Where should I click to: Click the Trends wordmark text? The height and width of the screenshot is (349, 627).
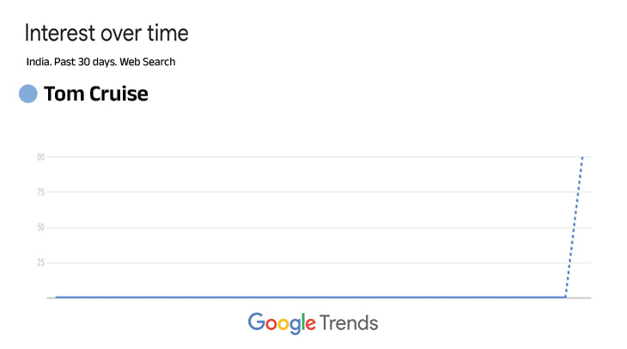tap(349, 323)
